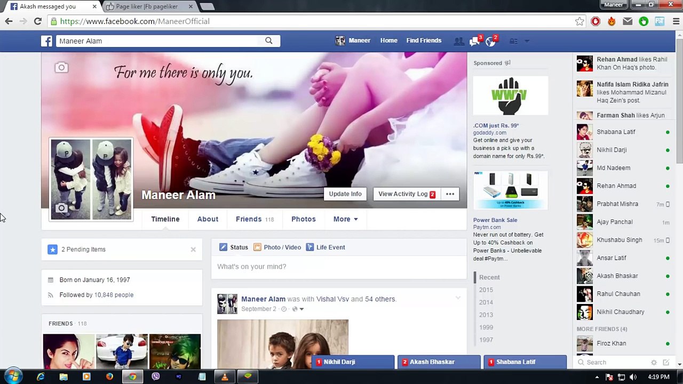
Task: Open the messages icon with 3 notifications
Action: point(474,41)
